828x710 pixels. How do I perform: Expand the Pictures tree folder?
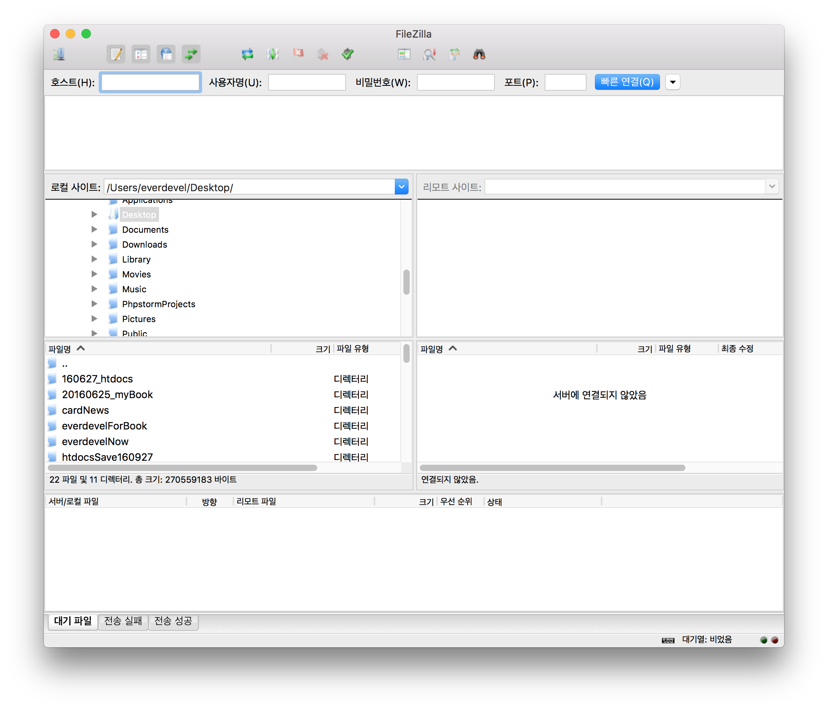[94, 319]
